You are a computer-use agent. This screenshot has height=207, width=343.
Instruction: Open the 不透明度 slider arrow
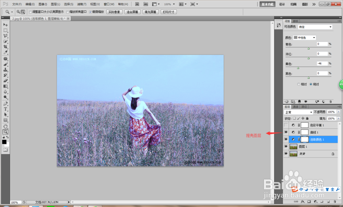click(x=339, y=112)
